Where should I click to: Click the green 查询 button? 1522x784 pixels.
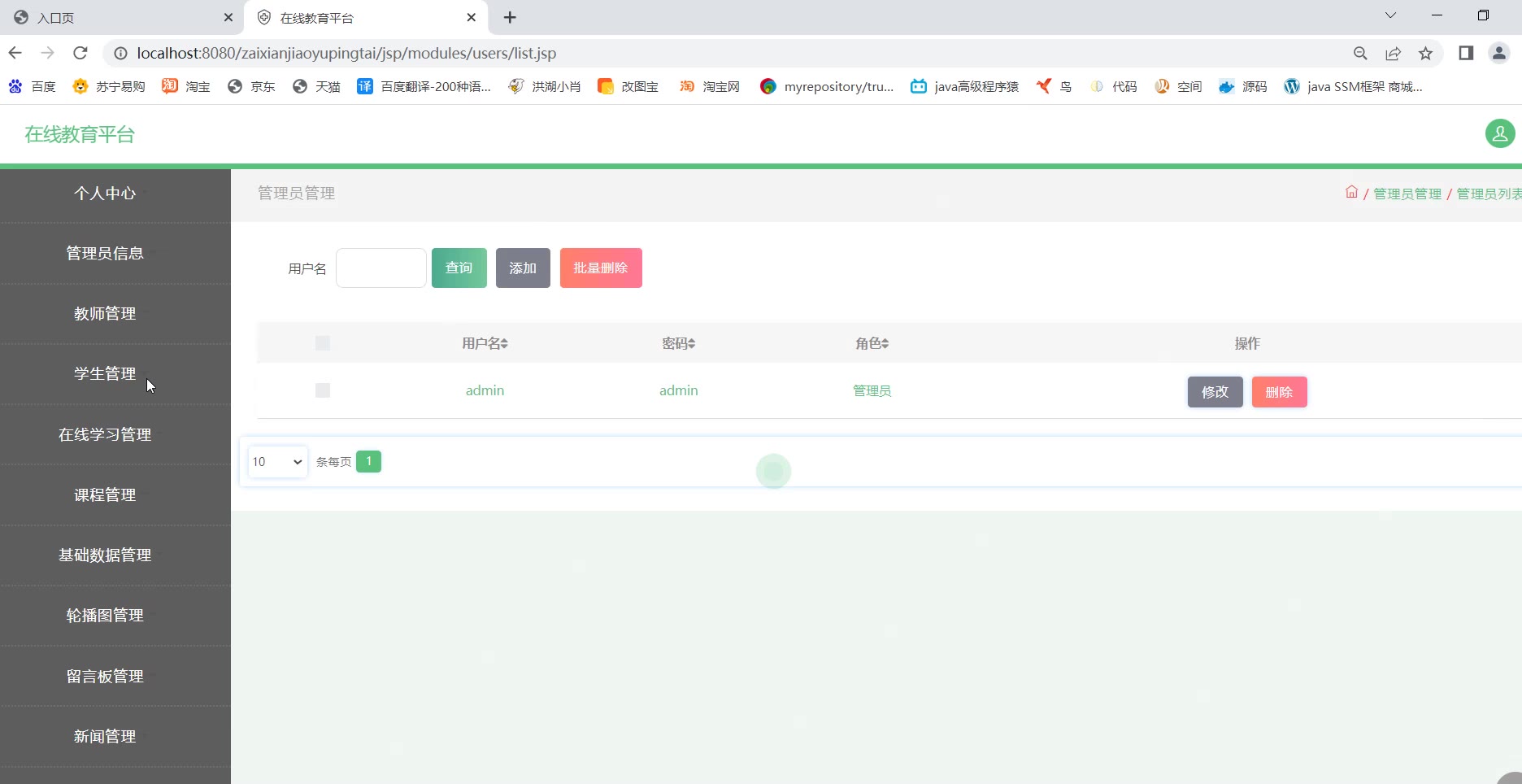click(459, 268)
